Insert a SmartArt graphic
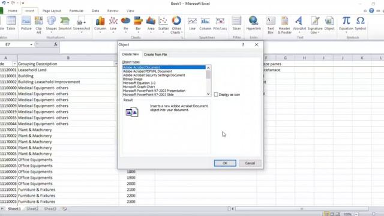This screenshot has width=384, height=216. pyautogui.click(x=65, y=23)
